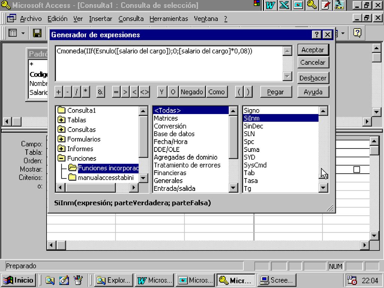The image size is (384, 288).
Task: Click the Excel icon in Office shortcut bar
Action: 284,5
